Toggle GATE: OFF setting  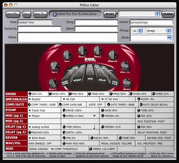(x=95, y=105)
